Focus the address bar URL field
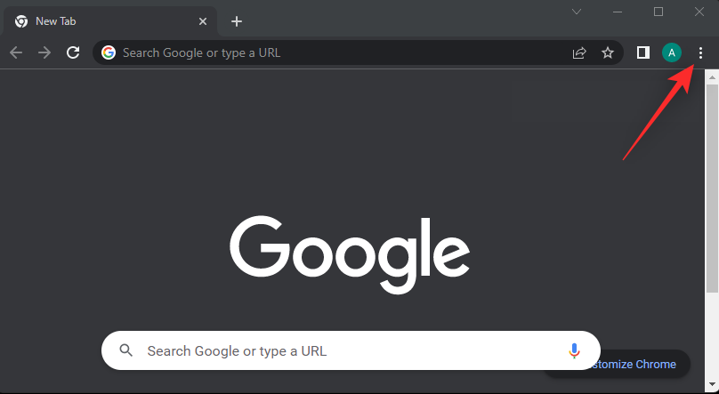Screen dimensions: 719x394 pos(338,52)
